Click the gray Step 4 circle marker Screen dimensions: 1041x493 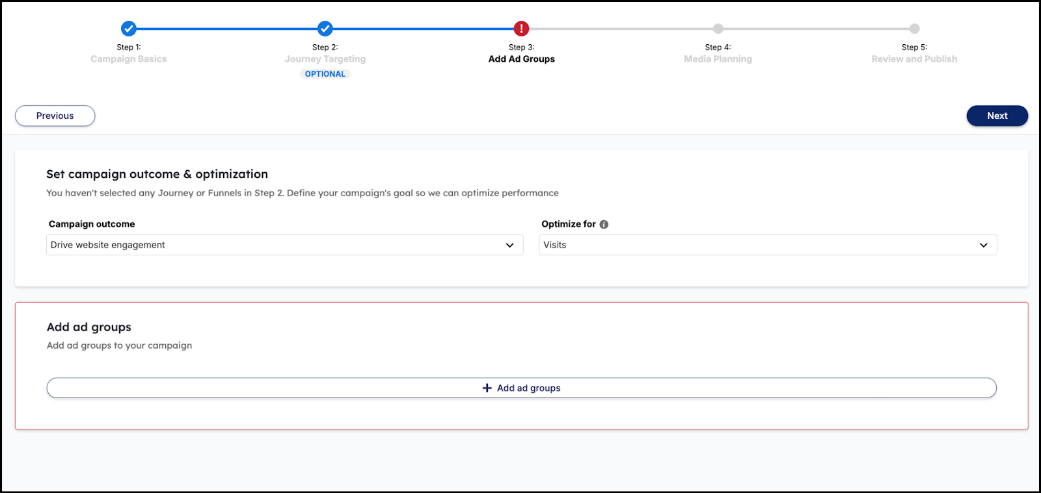coord(718,29)
